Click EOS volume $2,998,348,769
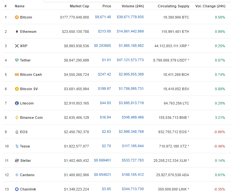This screenshot has height=193, width=231. (131, 132)
